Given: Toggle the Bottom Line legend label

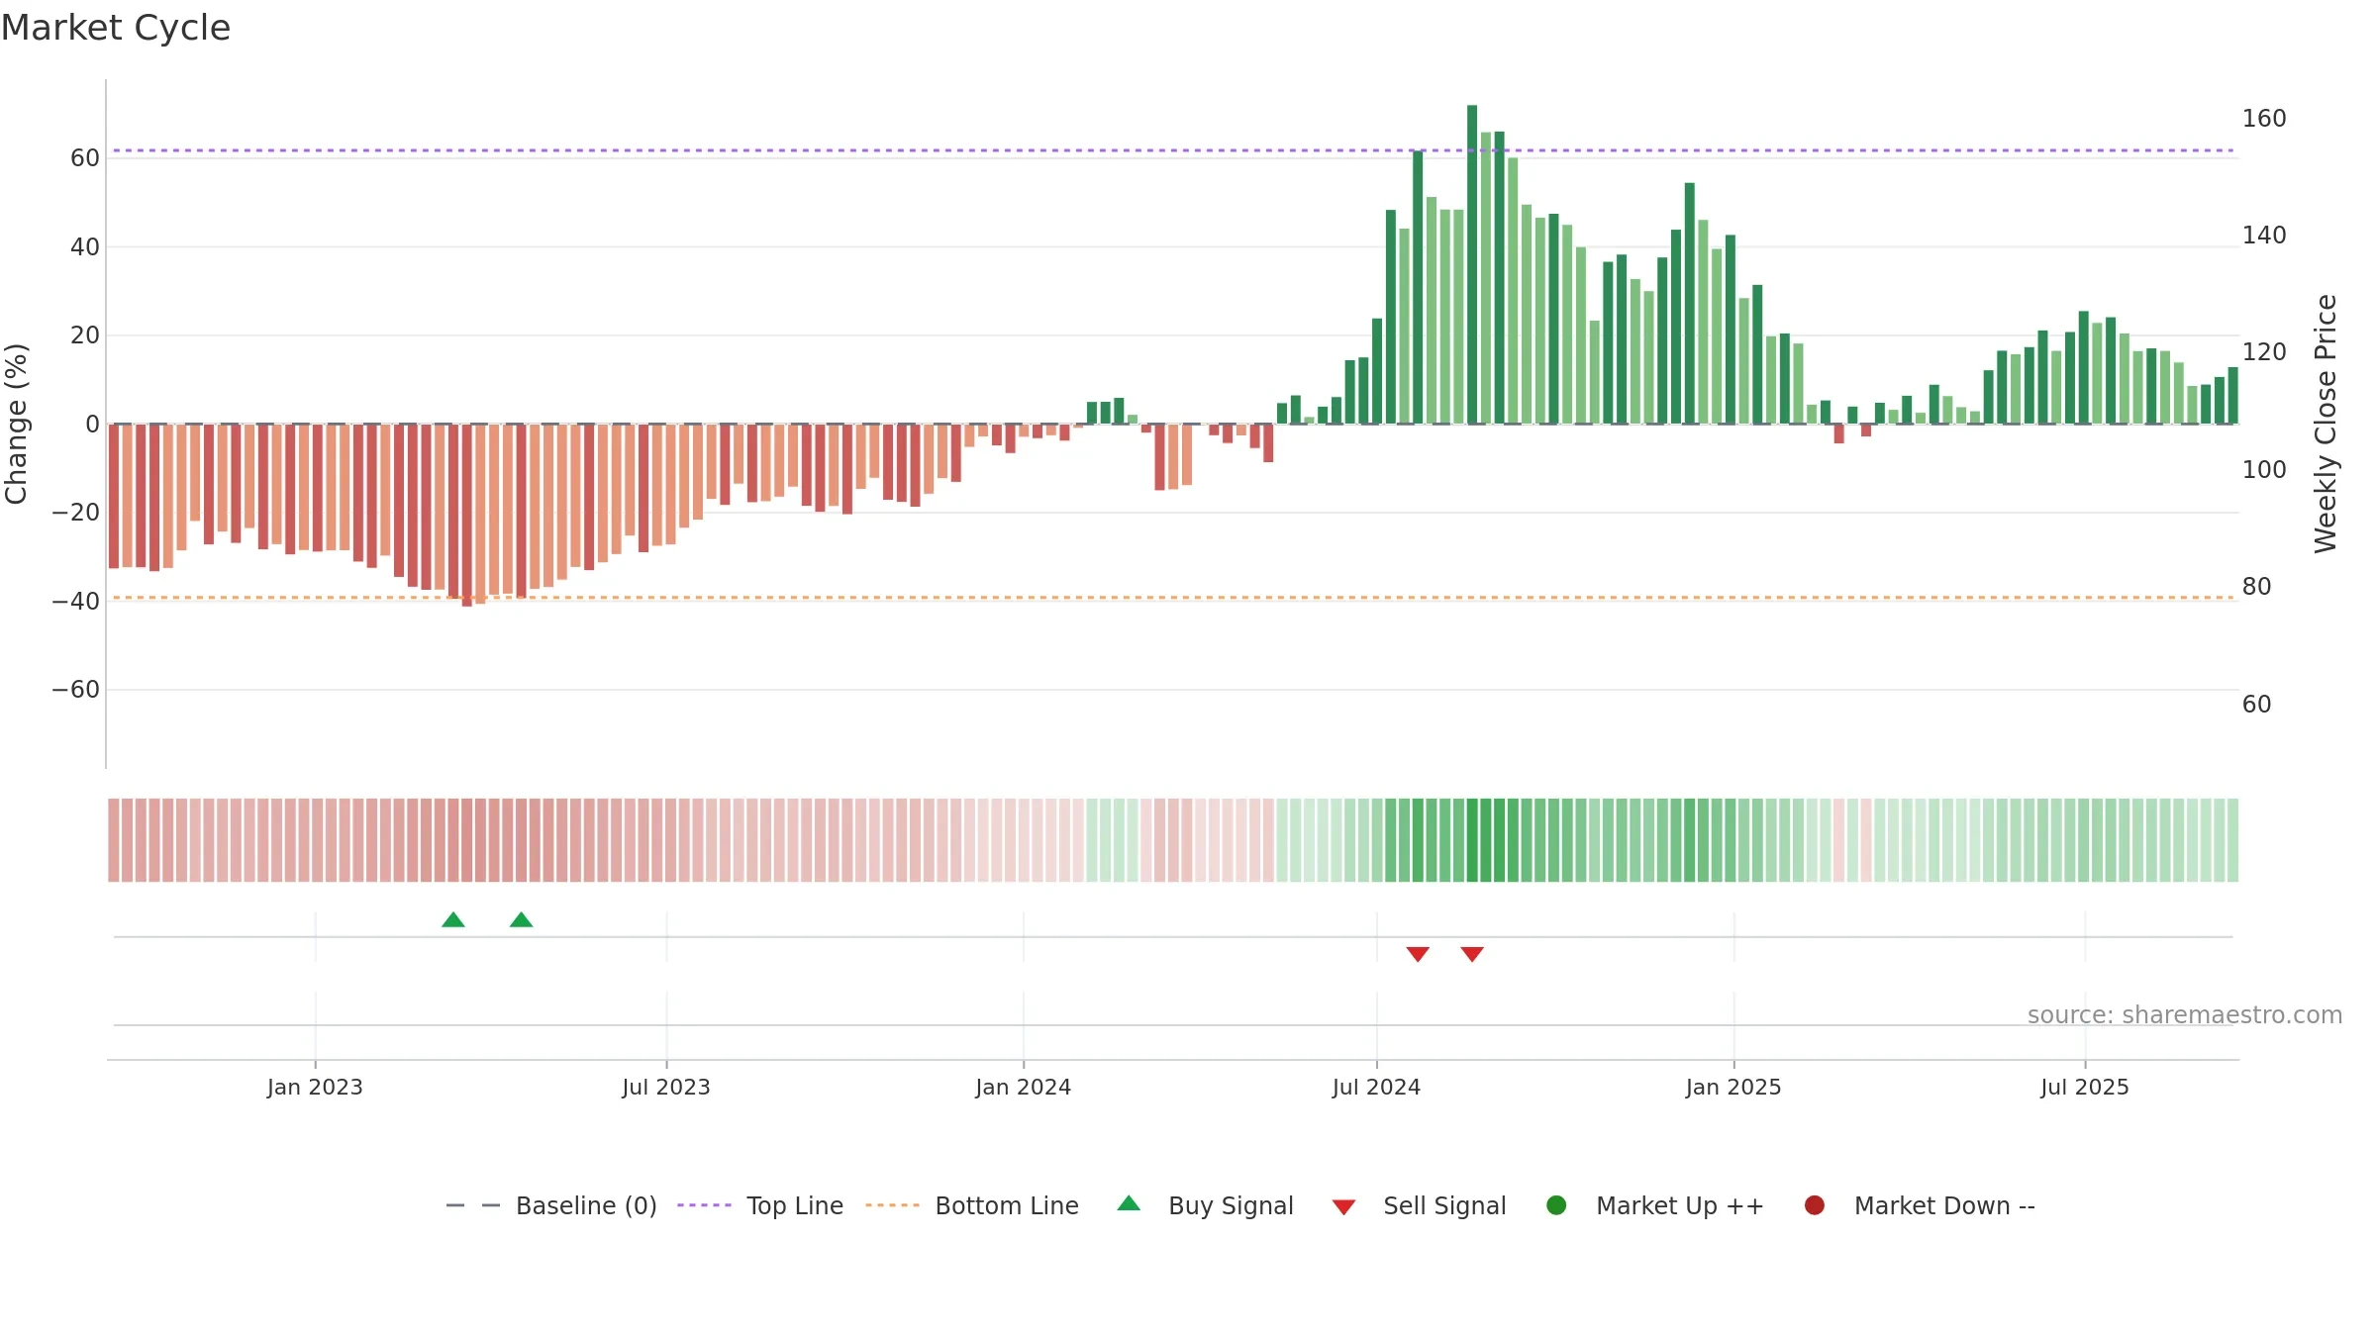Looking at the screenshot, I should (x=1007, y=1205).
